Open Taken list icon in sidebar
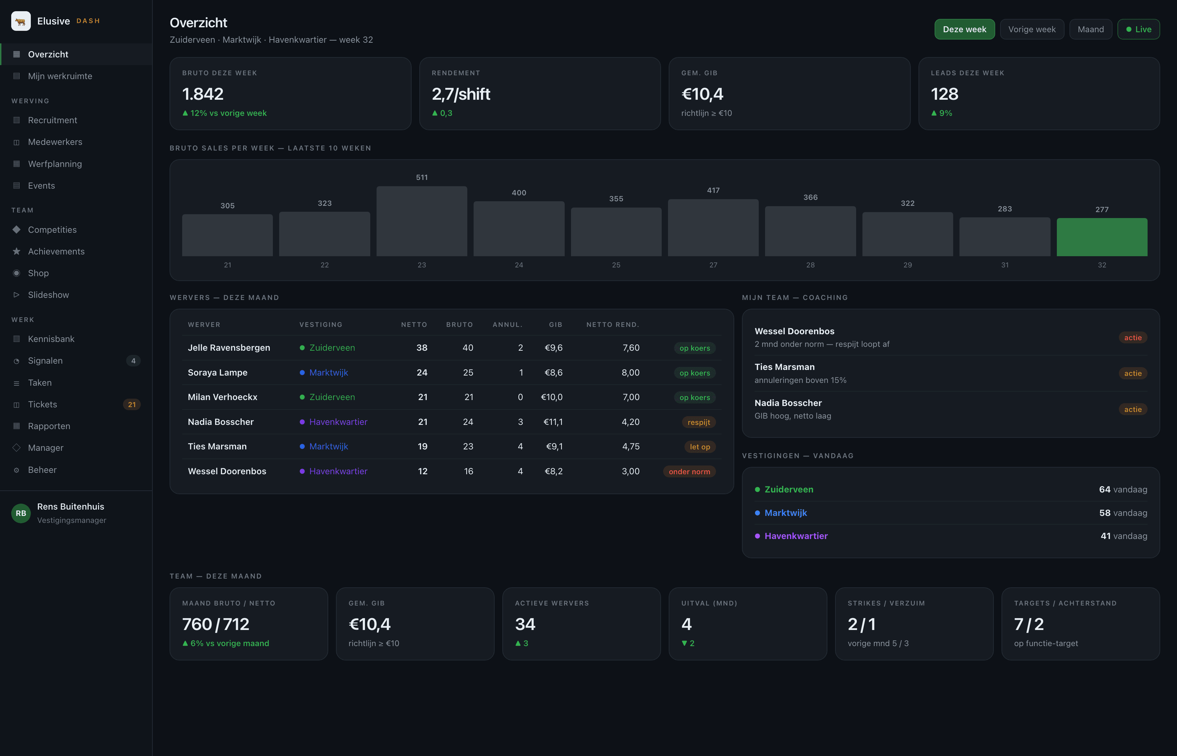Viewport: 1177px width, 756px height. 17,383
